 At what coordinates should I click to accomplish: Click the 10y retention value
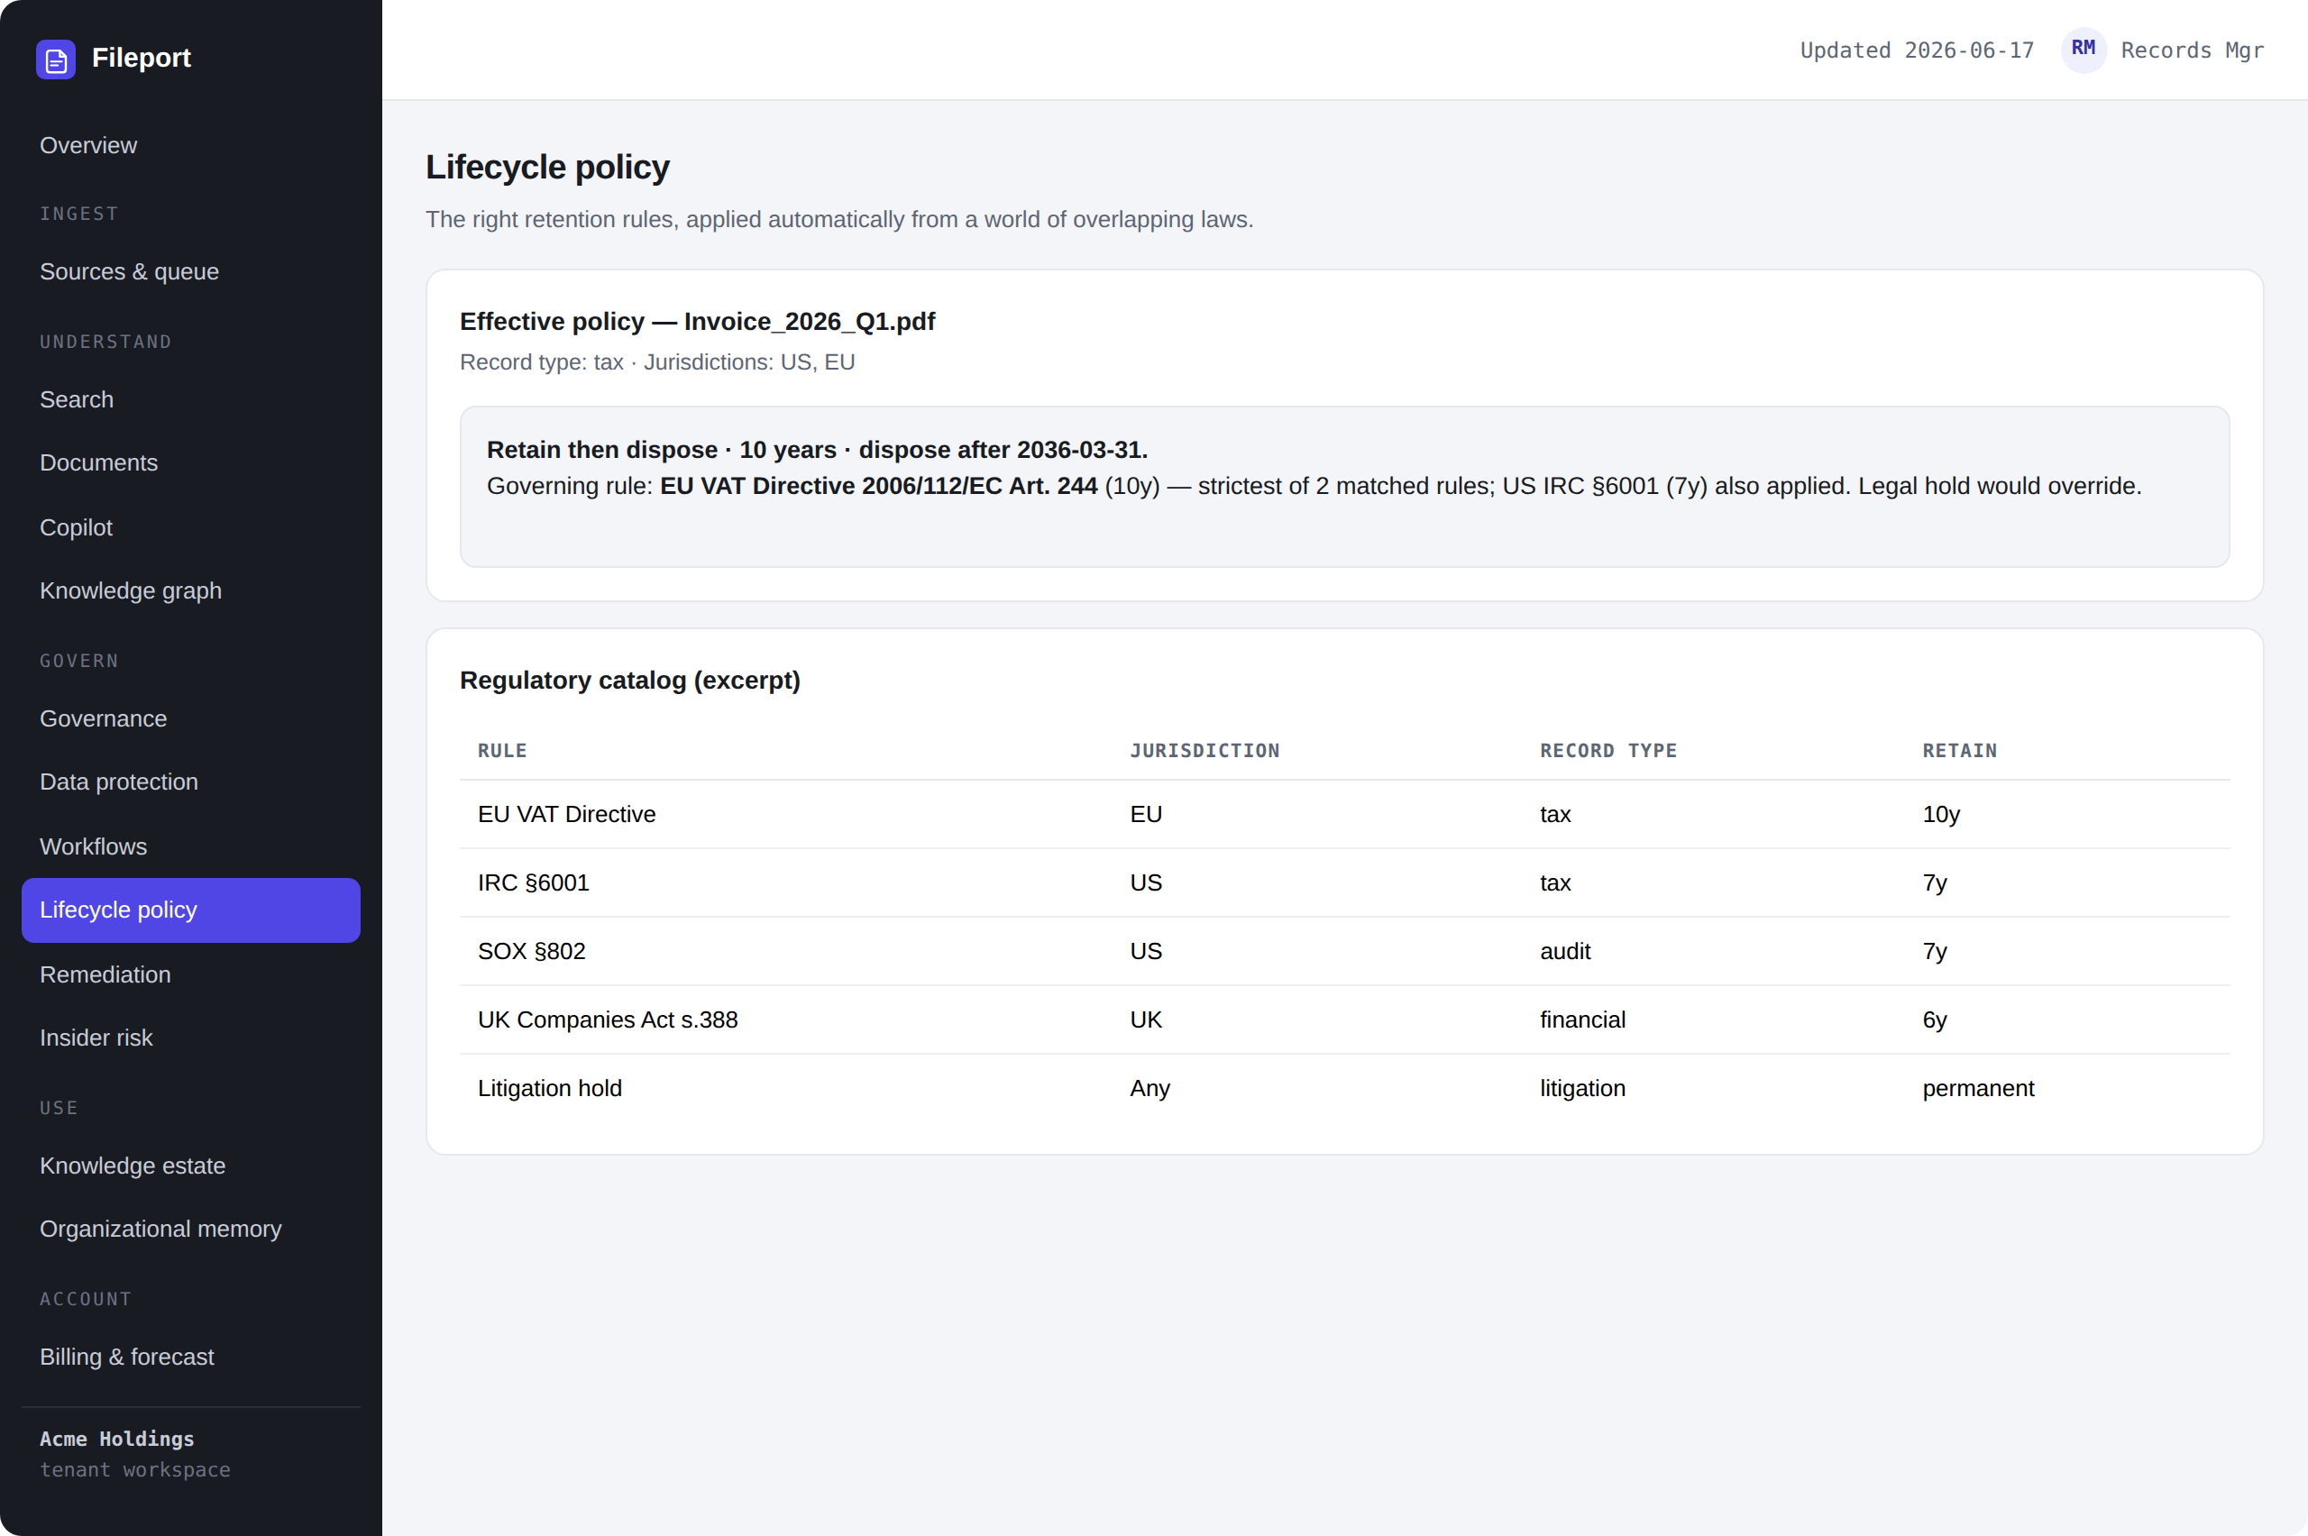point(1941,814)
